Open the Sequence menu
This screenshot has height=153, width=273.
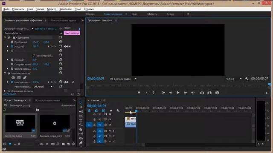click(x=40, y=9)
